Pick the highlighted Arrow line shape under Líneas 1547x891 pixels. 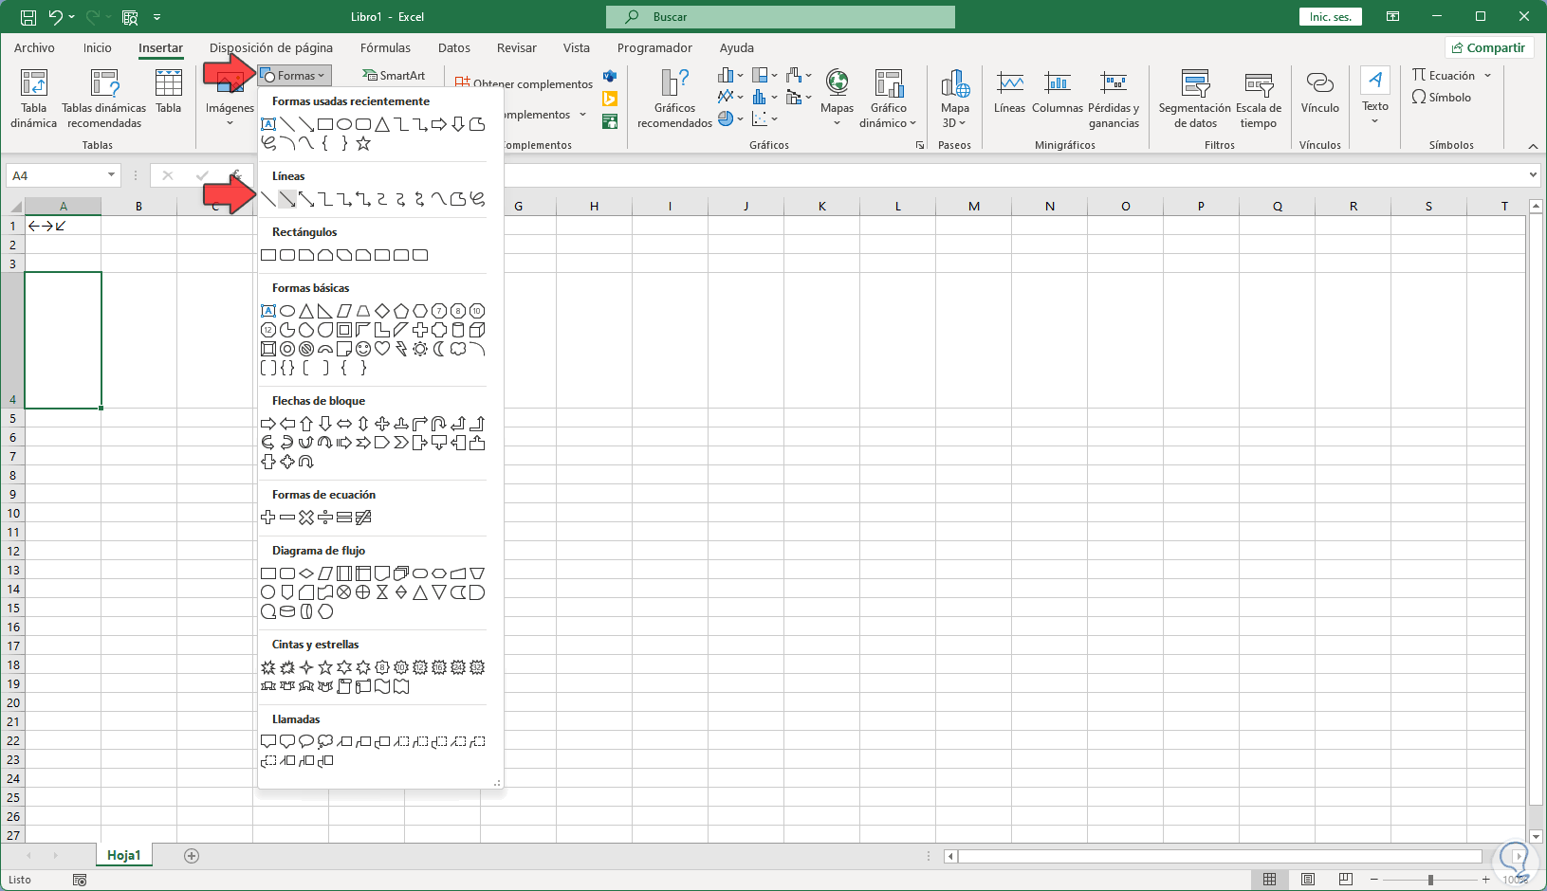coord(287,199)
